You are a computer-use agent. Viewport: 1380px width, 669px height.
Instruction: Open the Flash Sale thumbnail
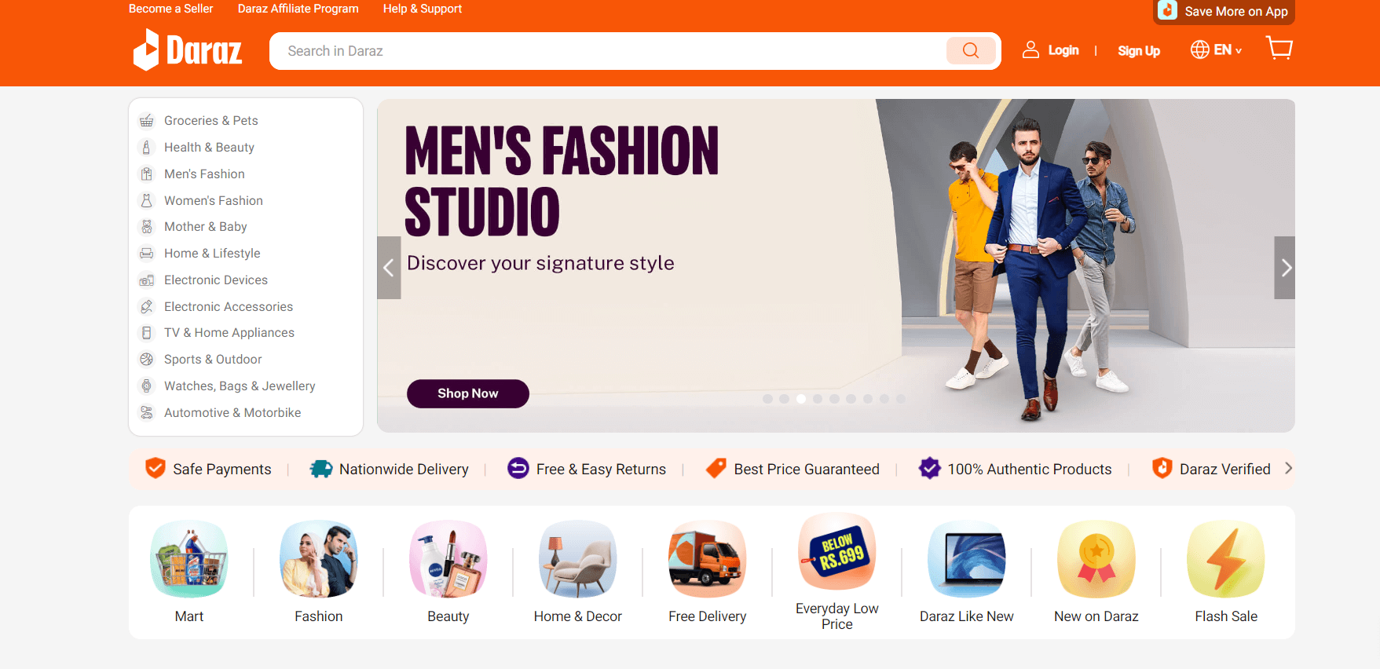pos(1226,559)
